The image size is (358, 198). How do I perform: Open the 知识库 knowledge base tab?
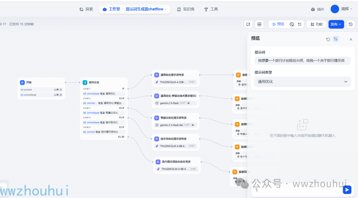[186, 9]
